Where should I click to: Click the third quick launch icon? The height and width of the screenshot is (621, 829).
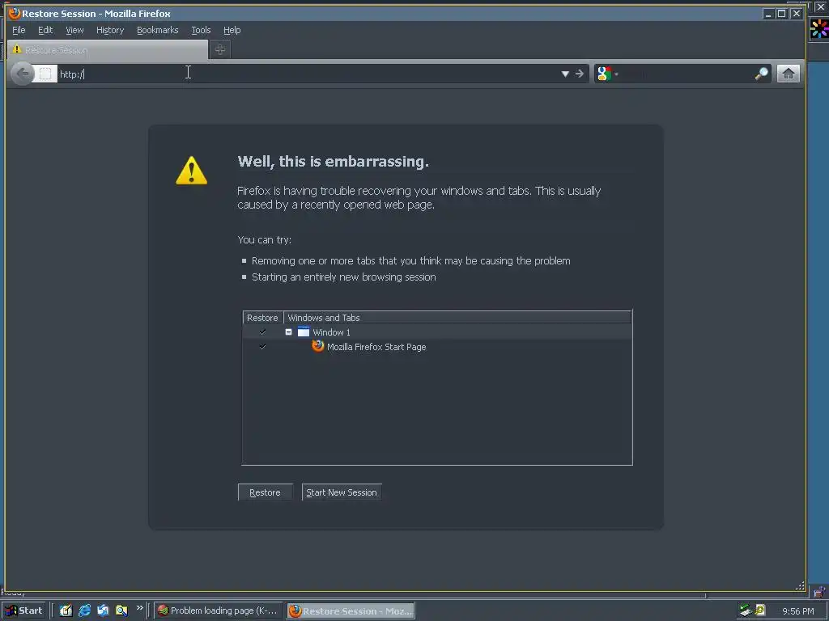click(103, 610)
